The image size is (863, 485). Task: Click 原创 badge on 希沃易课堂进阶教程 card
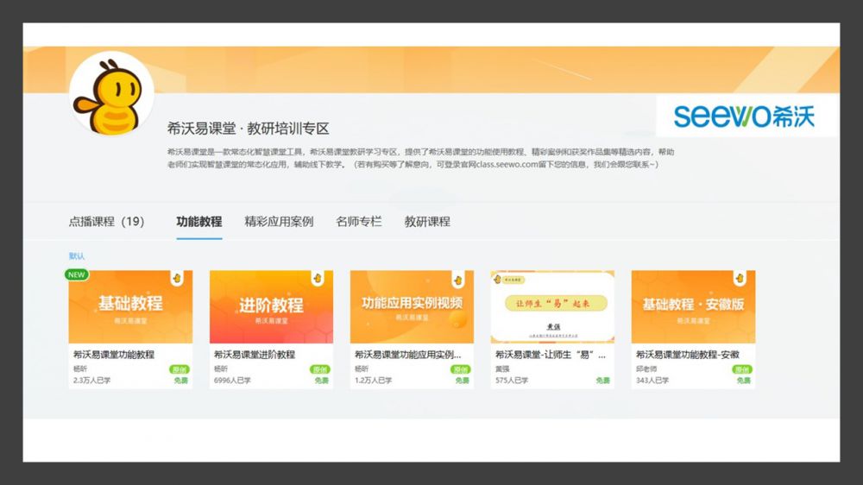point(319,369)
